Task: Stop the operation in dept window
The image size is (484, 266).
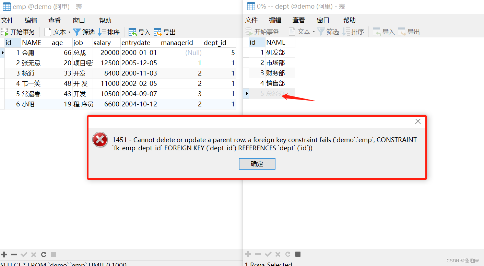Action: point(298,254)
